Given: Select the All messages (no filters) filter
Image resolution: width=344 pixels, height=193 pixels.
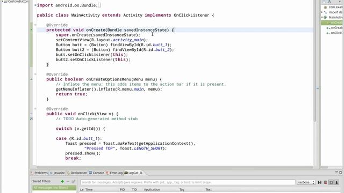Looking at the screenshot, I should pos(54,188).
